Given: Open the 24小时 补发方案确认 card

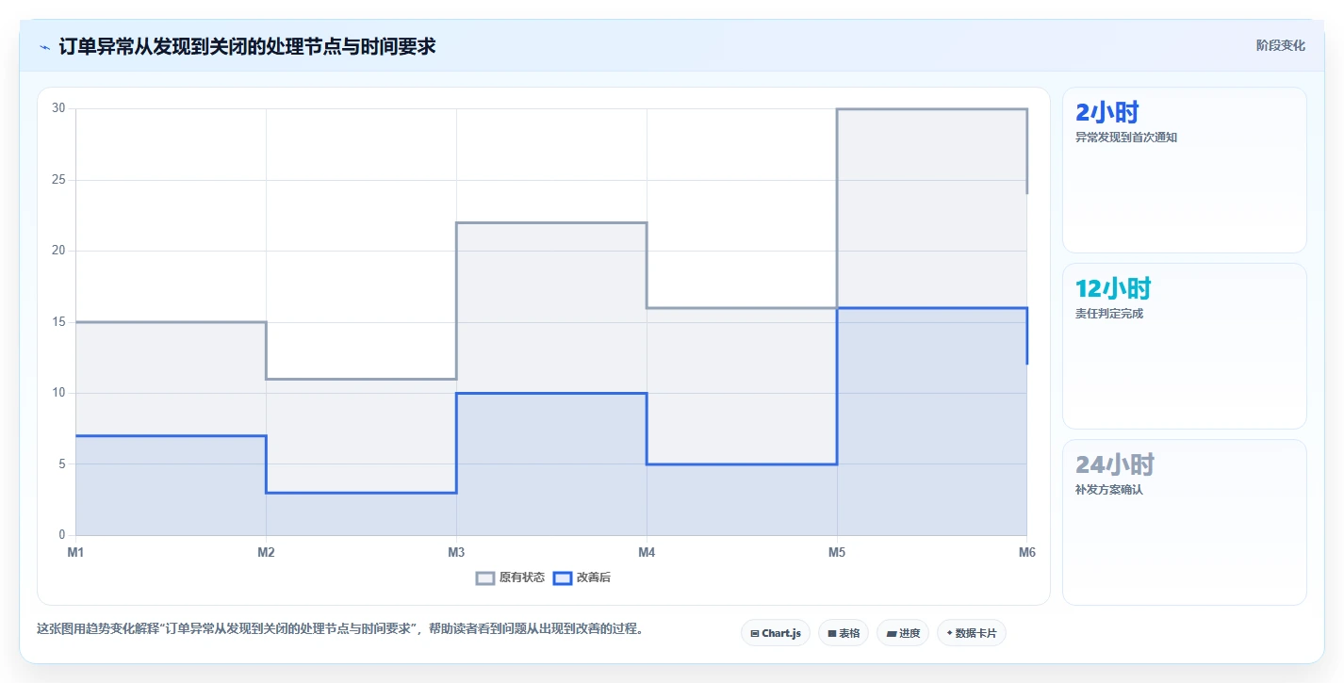Looking at the screenshot, I should (1185, 523).
